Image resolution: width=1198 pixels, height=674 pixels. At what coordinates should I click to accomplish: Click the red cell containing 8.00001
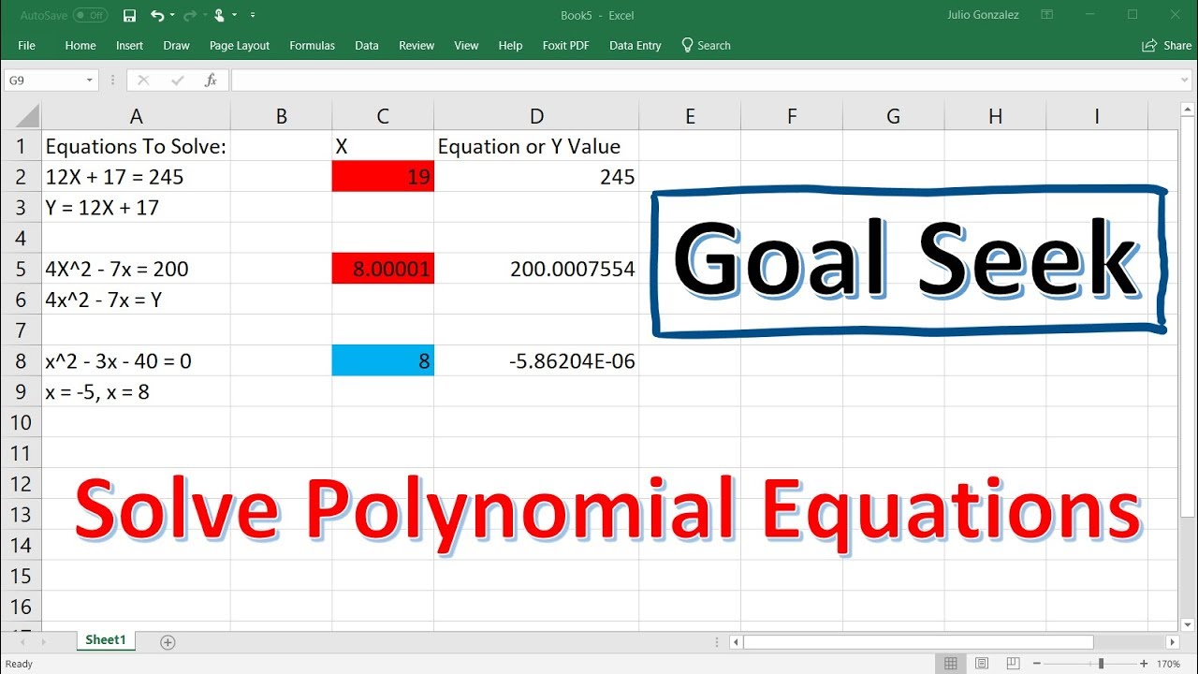tap(383, 269)
